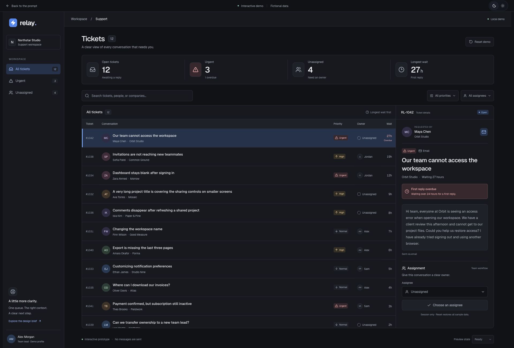Open ticket Dashboard stays blank after signing in
This screenshot has width=514, height=348.
pos(239,175)
